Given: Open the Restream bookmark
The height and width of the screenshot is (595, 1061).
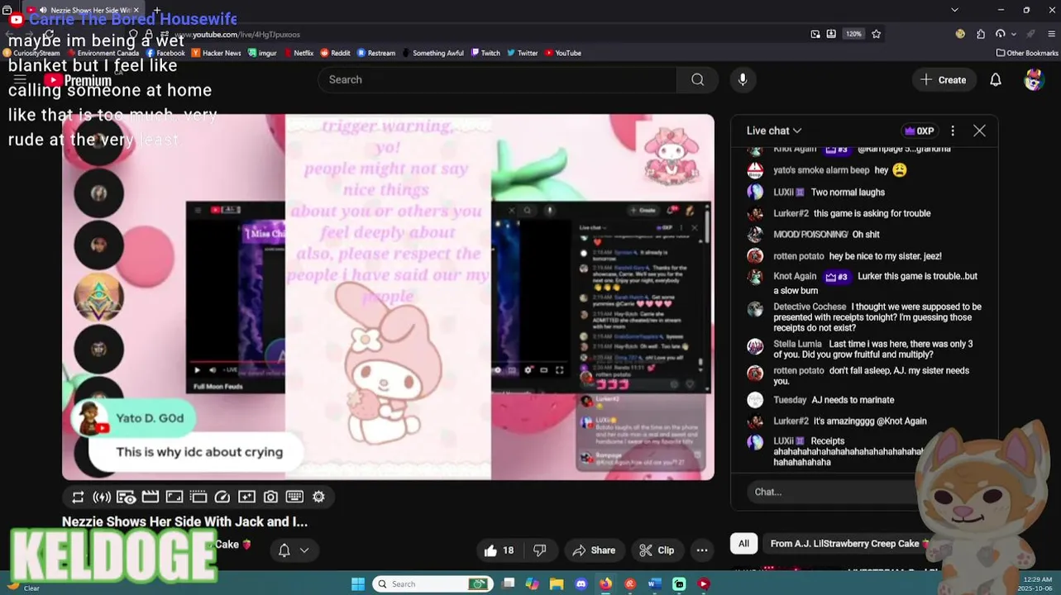Looking at the screenshot, I should point(376,53).
